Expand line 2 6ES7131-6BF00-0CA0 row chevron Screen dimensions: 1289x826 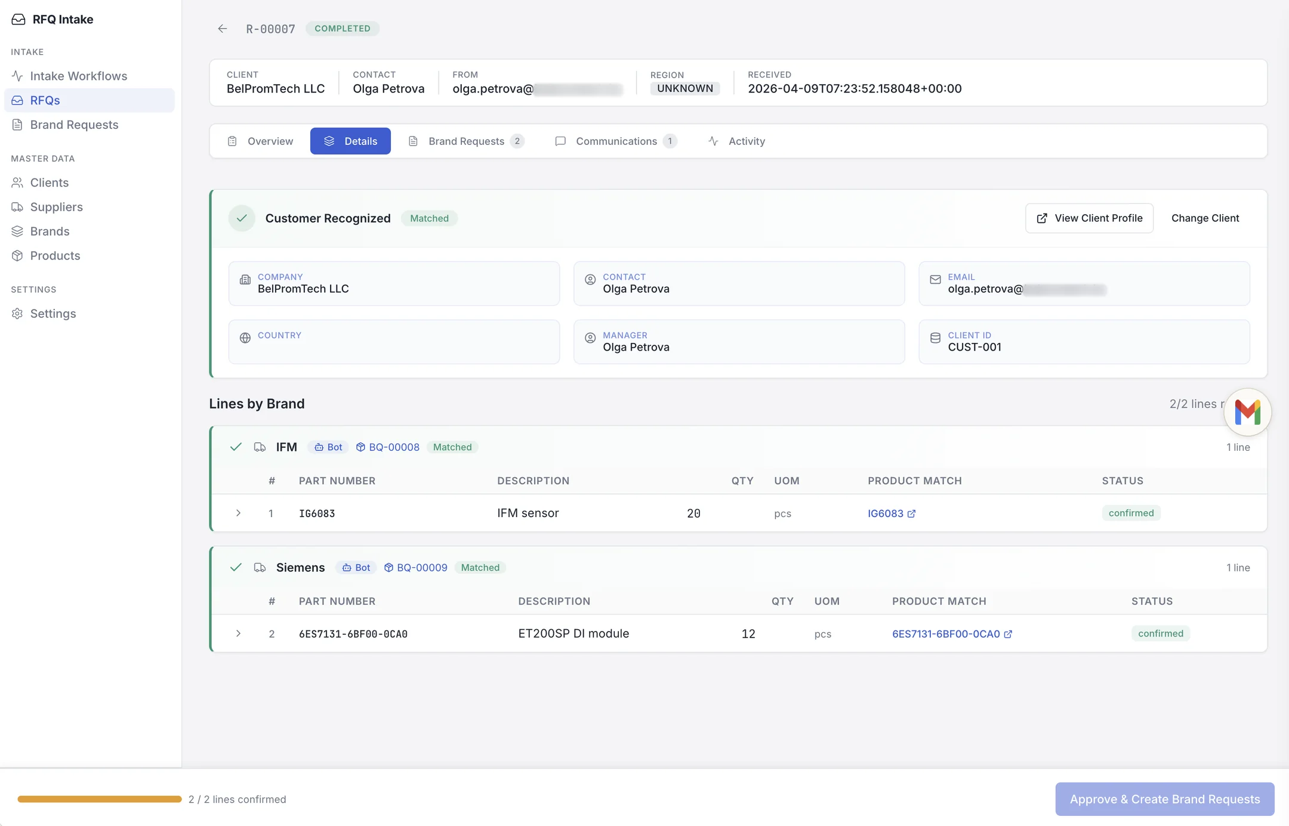[x=238, y=633]
